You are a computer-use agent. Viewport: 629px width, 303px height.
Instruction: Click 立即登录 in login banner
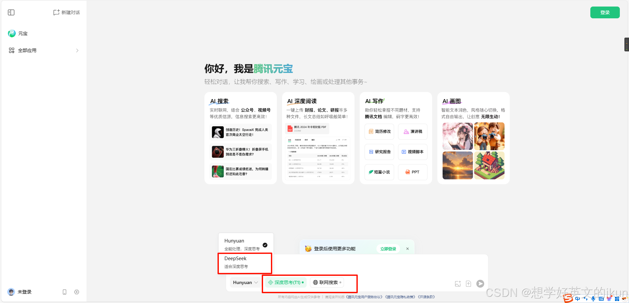[388, 249]
